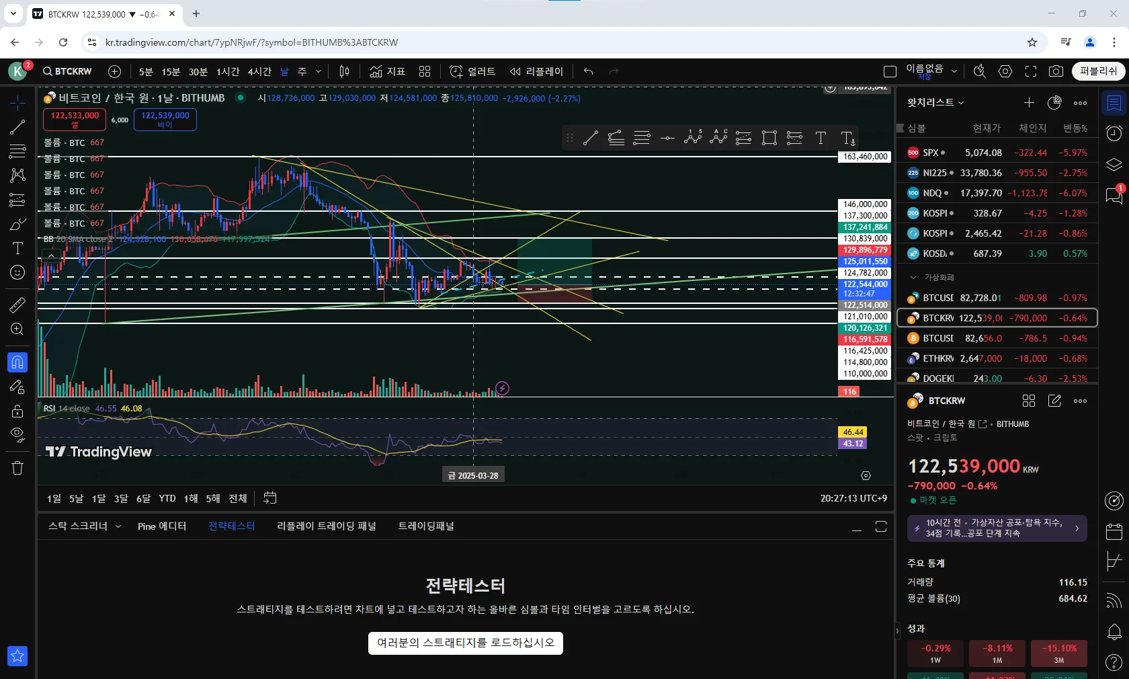Click the red sell price 122,533,000 button
The height and width of the screenshot is (679, 1129).
point(75,120)
